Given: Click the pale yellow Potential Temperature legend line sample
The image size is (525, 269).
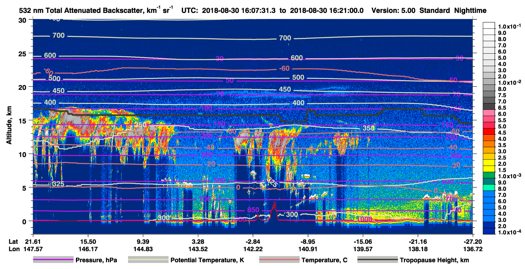Looking at the screenshot, I should (x=148, y=260).
